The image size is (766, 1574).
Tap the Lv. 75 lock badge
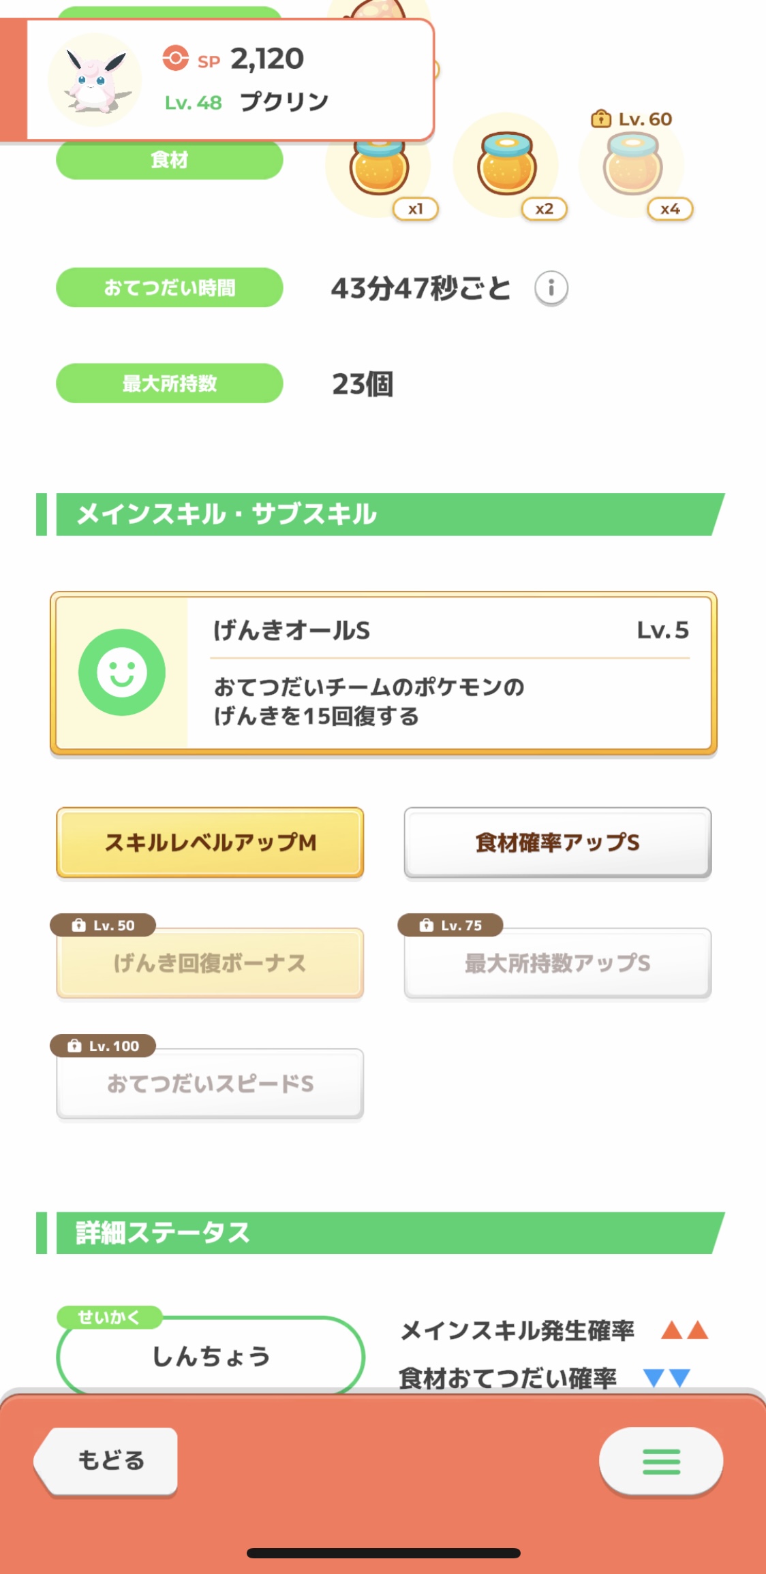450,925
